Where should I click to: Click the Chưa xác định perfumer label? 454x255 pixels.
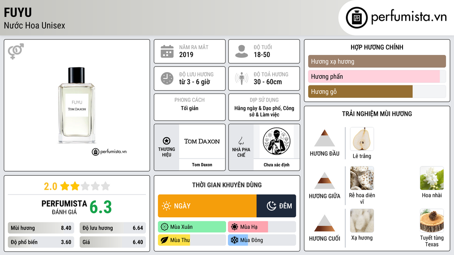point(277,165)
